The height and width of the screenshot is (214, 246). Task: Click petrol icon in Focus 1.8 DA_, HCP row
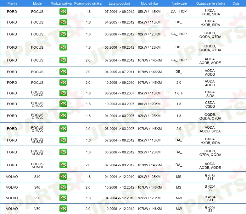click(x=63, y=34)
